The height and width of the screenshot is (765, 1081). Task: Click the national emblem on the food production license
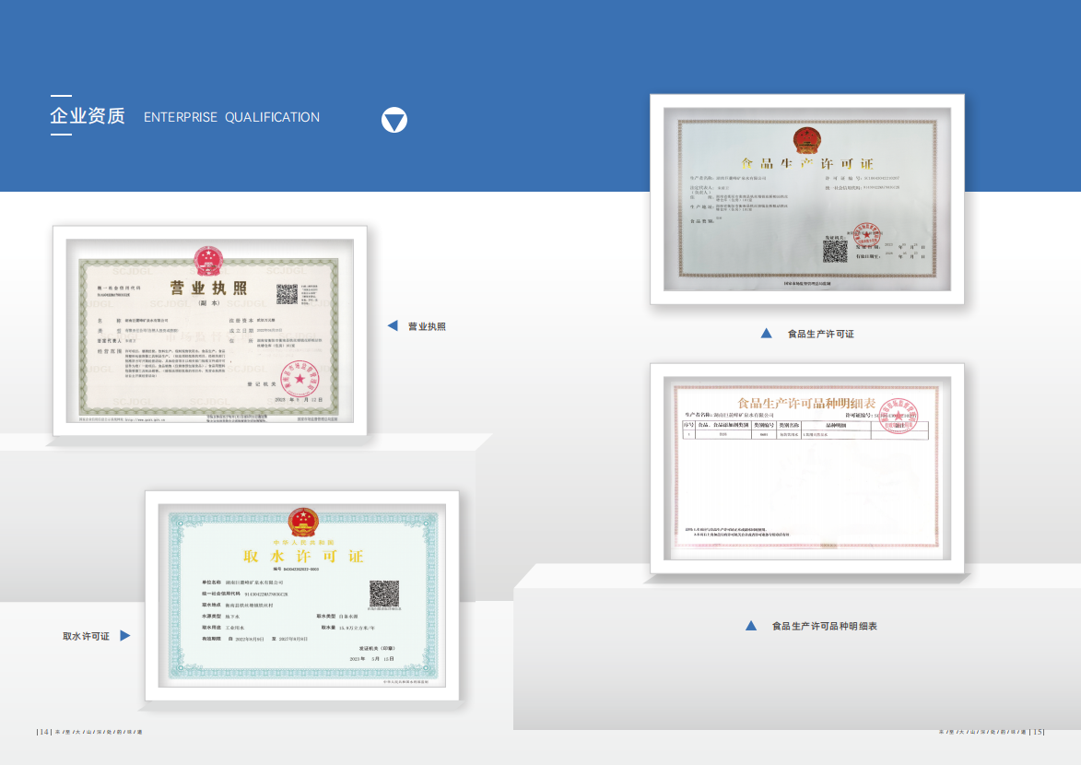[807, 139]
